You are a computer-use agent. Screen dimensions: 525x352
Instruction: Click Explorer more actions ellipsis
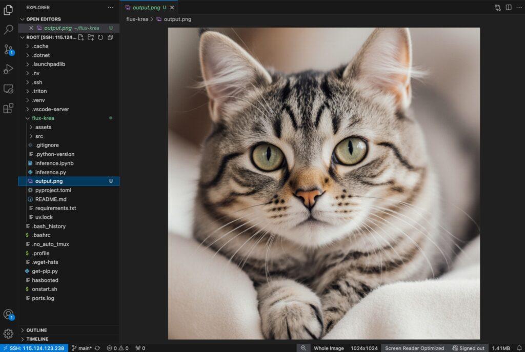point(111,7)
